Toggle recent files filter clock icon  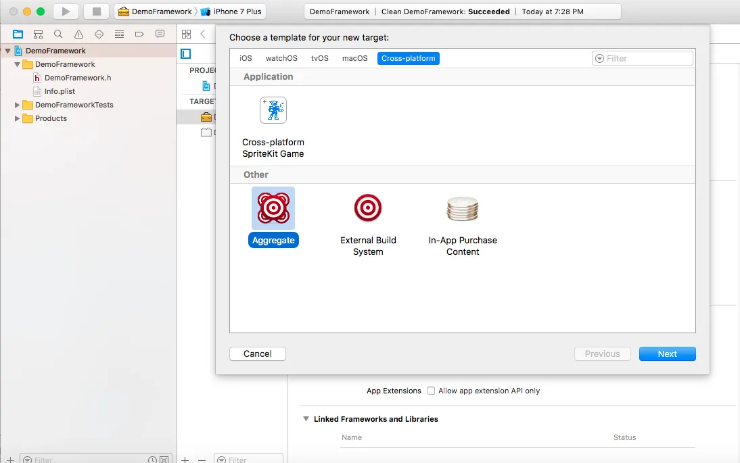click(x=152, y=460)
